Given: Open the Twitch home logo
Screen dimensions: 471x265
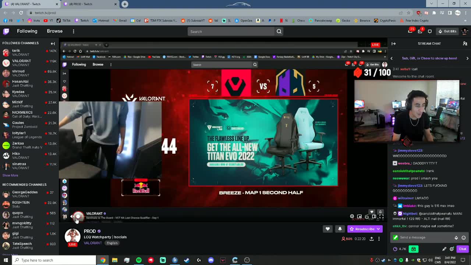Looking at the screenshot, I should [x=6, y=31].
